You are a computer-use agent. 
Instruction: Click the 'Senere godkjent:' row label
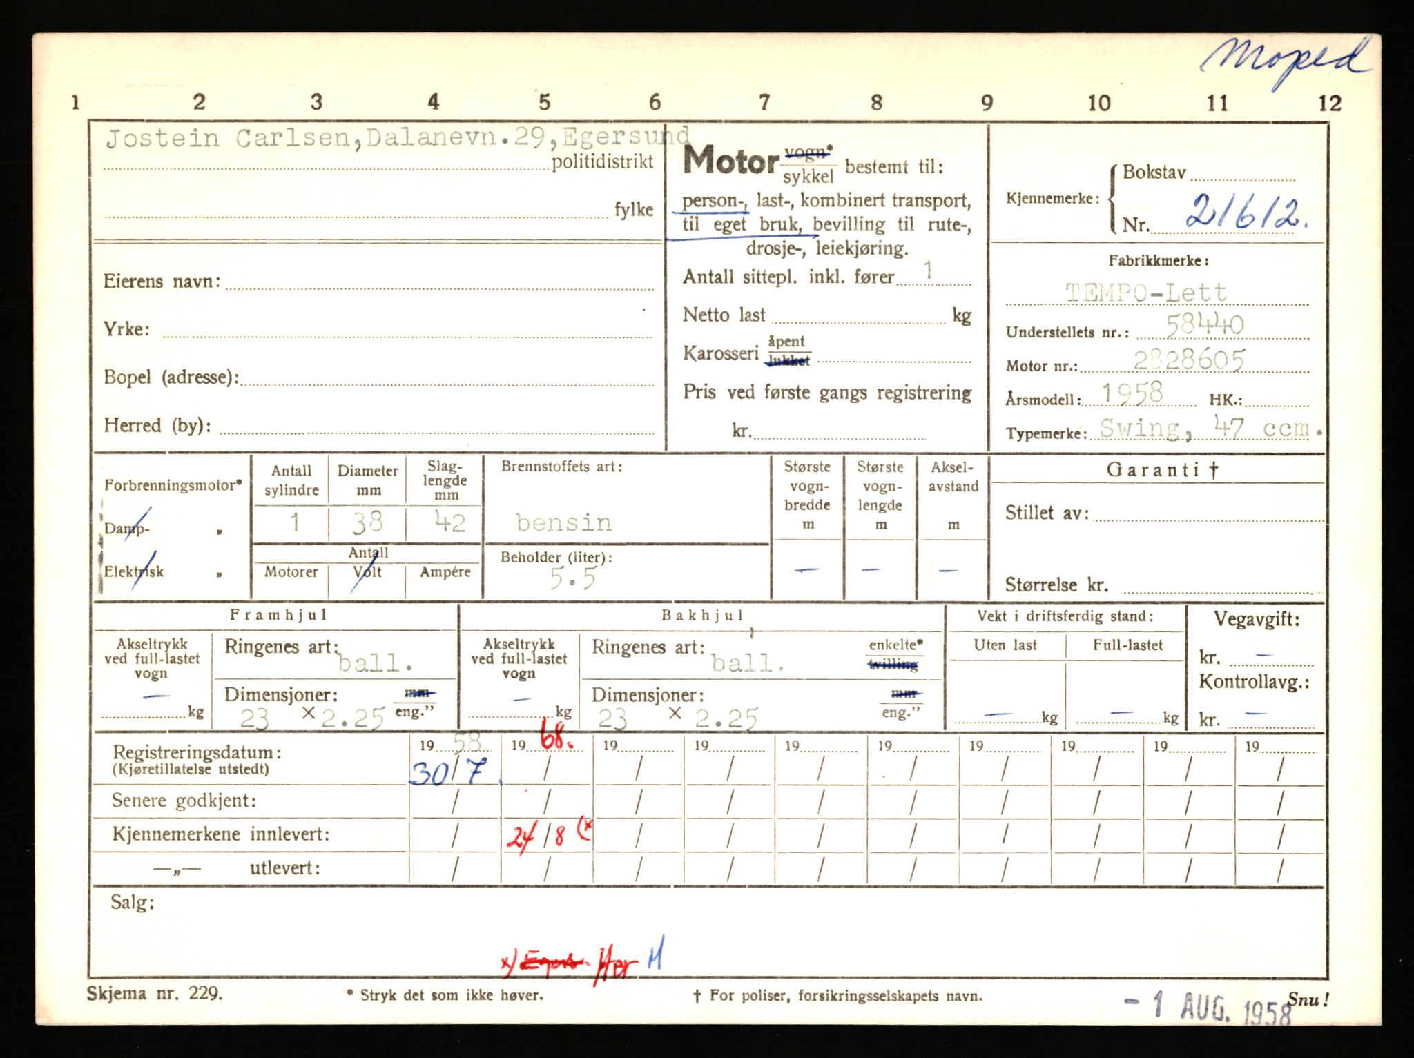click(184, 801)
